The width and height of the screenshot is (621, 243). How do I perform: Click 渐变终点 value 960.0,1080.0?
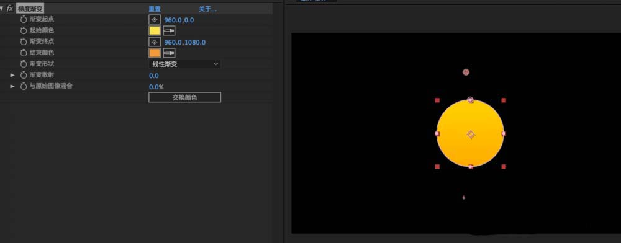(x=185, y=42)
